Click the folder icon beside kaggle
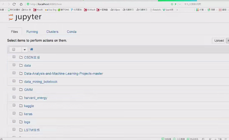This screenshot has height=140, width=229. click(x=21, y=106)
